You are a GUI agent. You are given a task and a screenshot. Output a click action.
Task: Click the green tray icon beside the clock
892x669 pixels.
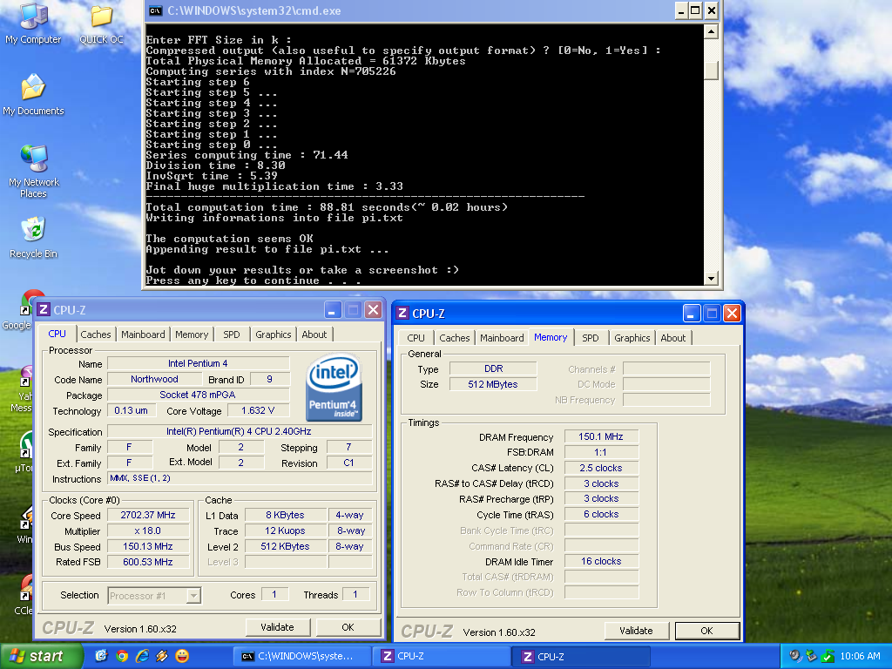click(x=828, y=656)
